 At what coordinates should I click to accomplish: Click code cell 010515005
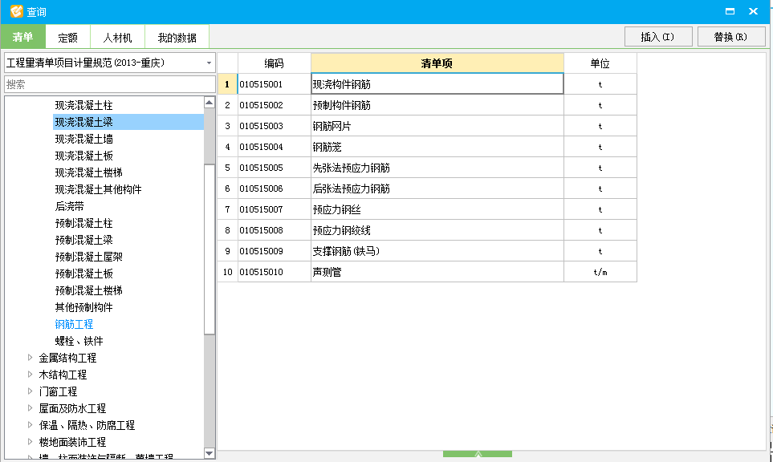click(x=274, y=168)
